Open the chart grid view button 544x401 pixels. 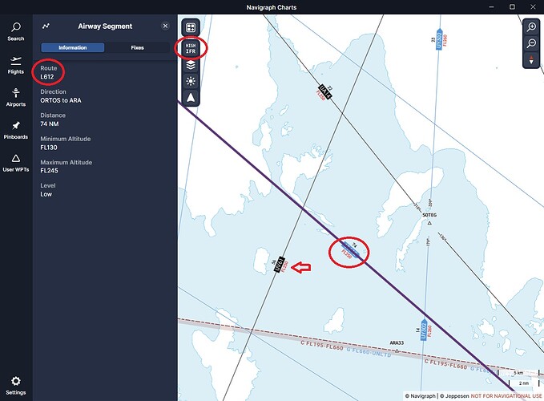pyautogui.click(x=191, y=27)
